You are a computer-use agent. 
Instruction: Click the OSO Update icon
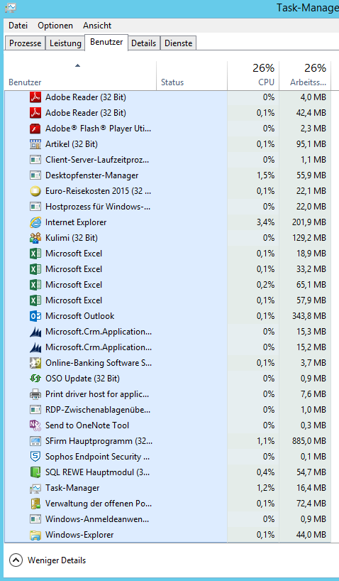pyautogui.click(x=35, y=379)
